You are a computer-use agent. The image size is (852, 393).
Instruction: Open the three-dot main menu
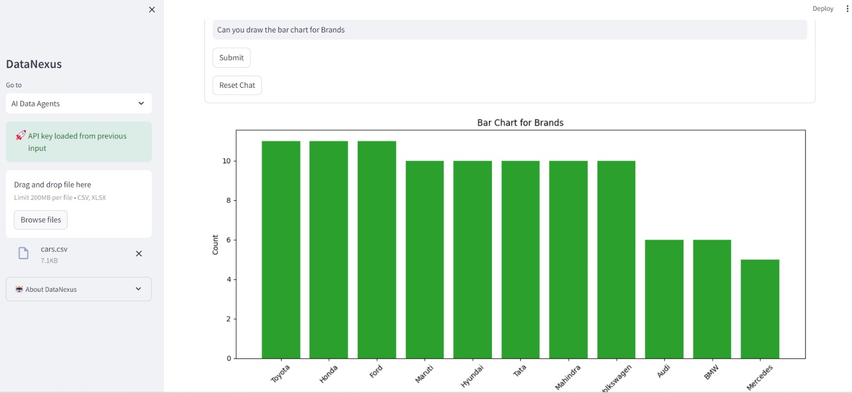(x=847, y=9)
